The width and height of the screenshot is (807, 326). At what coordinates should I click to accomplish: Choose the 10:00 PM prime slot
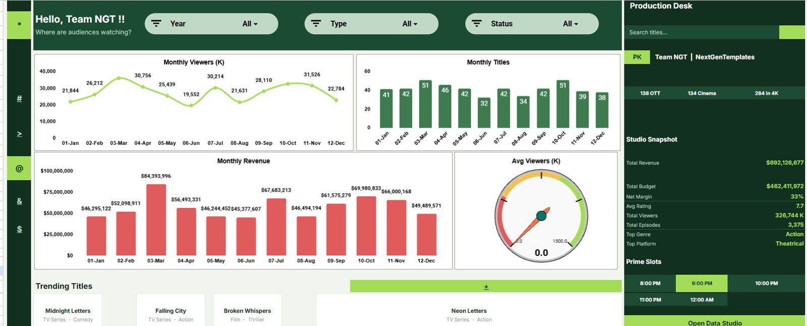(766, 283)
